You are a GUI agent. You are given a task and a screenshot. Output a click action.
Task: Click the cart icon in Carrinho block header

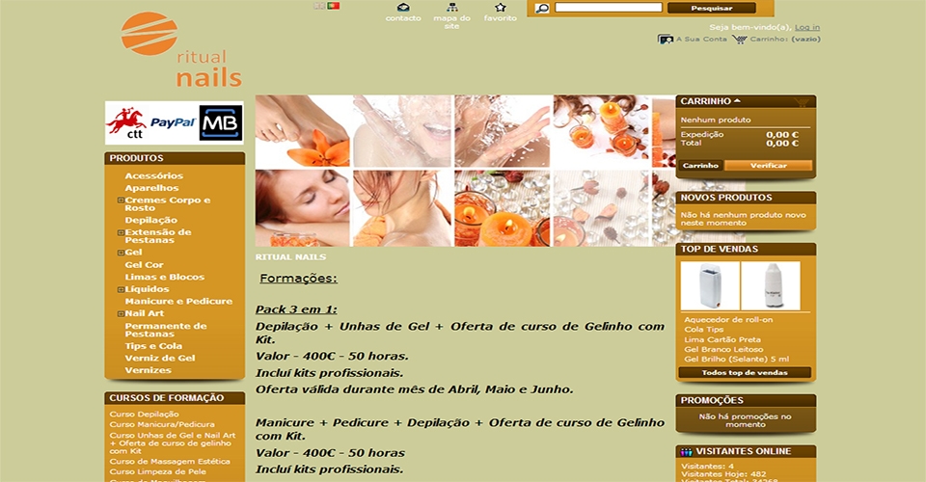(x=802, y=102)
